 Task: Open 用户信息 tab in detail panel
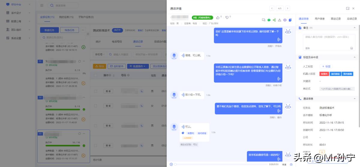point(319,19)
